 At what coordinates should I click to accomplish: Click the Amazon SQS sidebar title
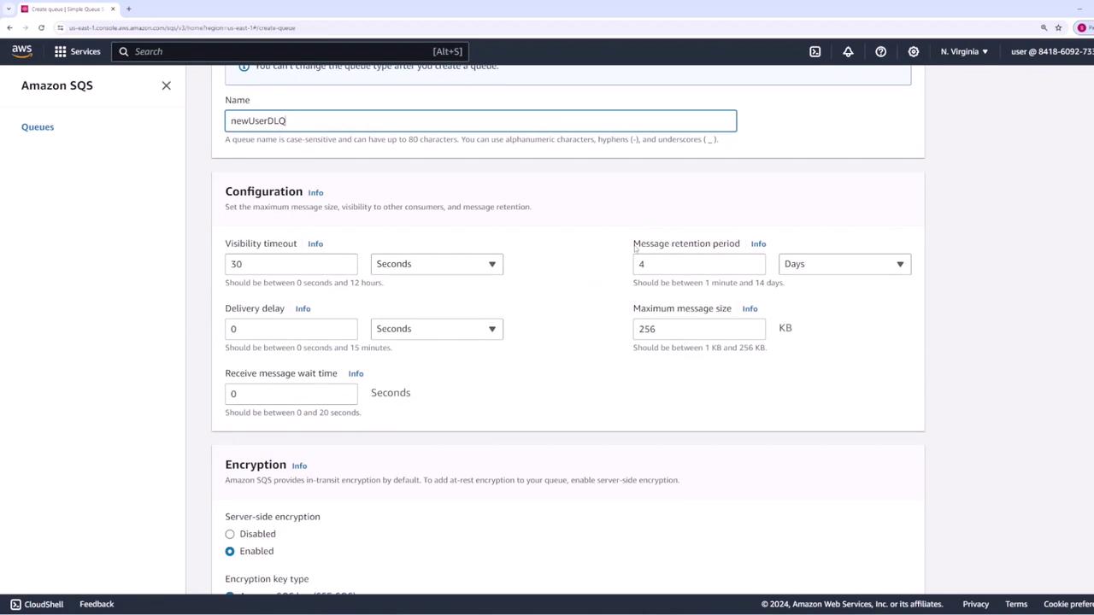(x=57, y=85)
